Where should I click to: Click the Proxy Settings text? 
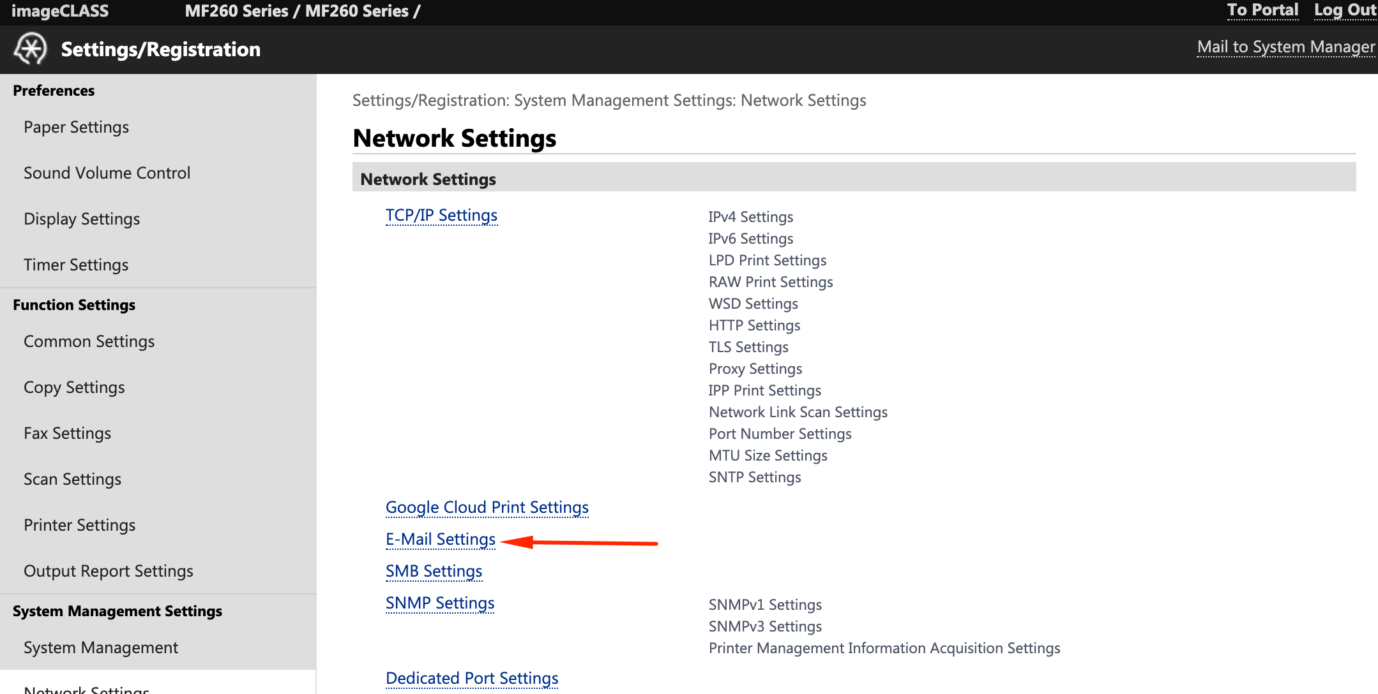tap(755, 369)
